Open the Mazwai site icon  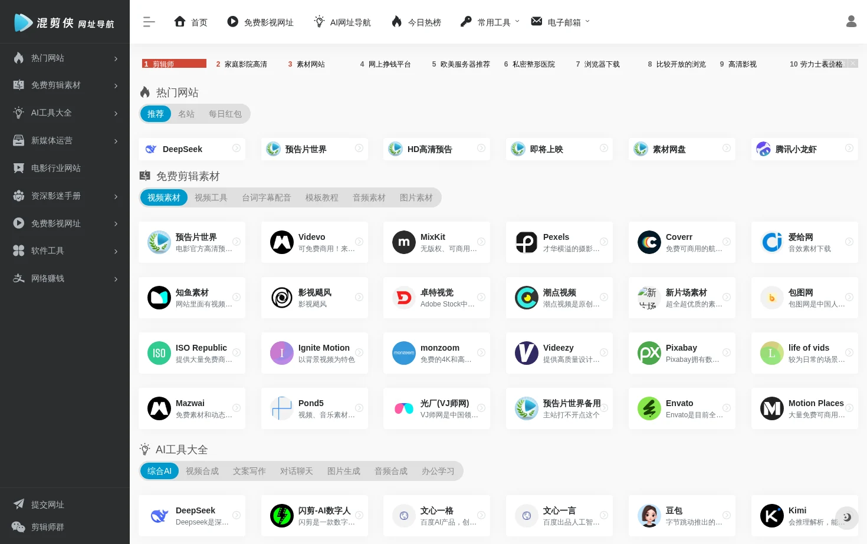[159, 408]
